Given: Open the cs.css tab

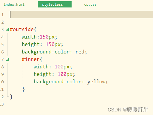Looking at the screenshot, I should pos(90,4).
